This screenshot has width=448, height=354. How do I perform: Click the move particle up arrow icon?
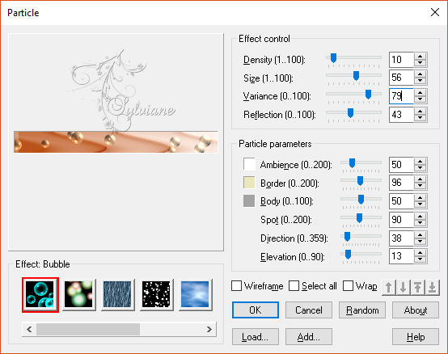point(389,287)
